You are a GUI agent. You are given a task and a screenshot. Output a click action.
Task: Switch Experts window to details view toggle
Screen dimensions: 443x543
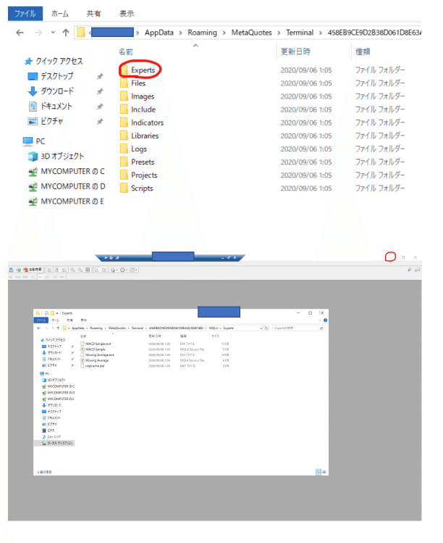point(318,472)
